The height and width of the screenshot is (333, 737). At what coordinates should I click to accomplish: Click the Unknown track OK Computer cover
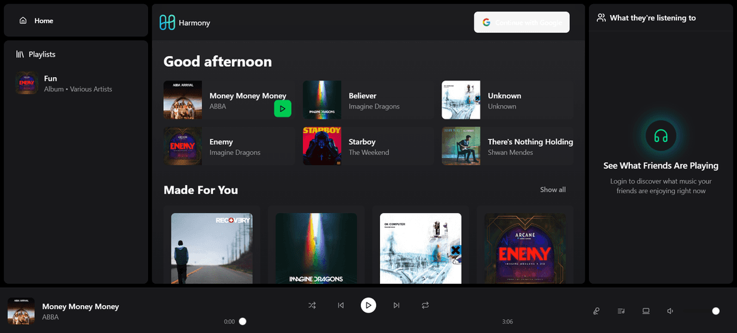coord(461,100)
